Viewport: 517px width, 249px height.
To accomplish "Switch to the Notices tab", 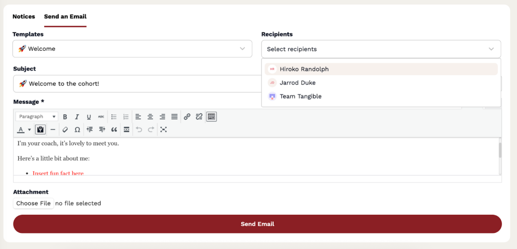I will click(24, 17).
